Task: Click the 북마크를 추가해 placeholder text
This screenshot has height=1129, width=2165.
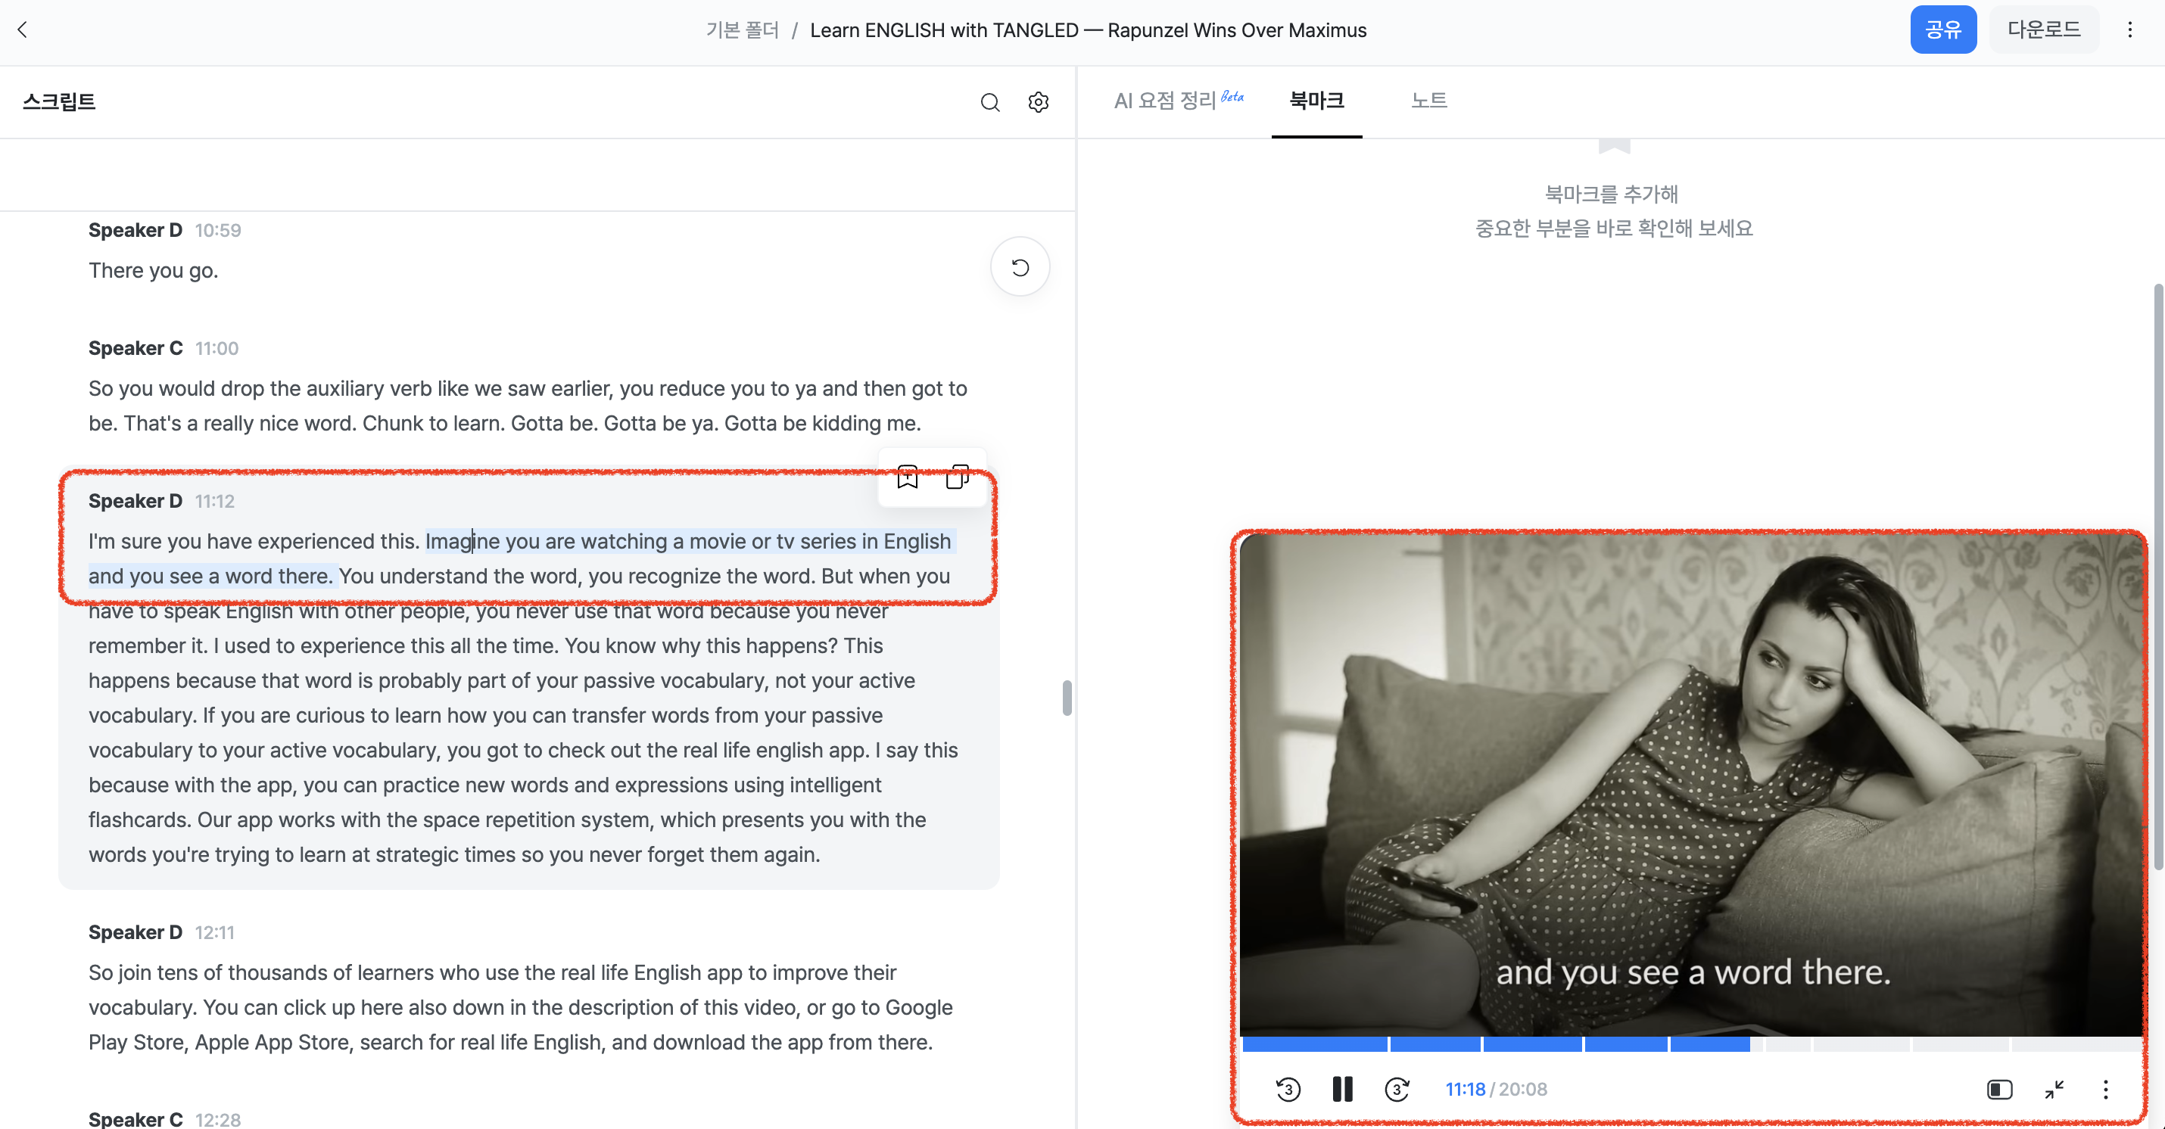Action: point(1611,194)
